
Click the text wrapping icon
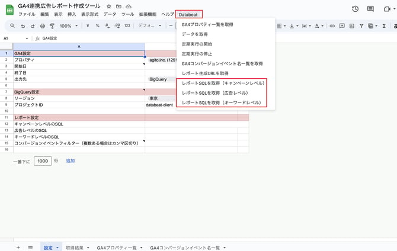tap(305, 26)
